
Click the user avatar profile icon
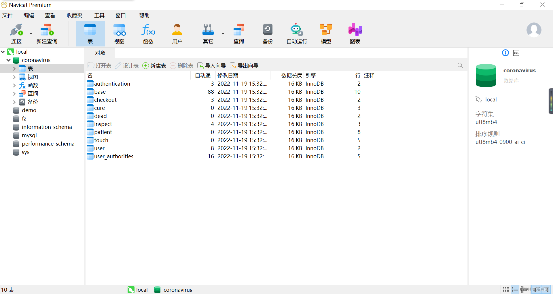(534, 30)
